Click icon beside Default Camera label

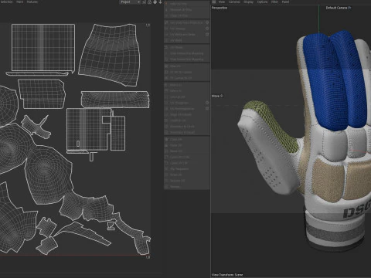click(x=349, y=8)
